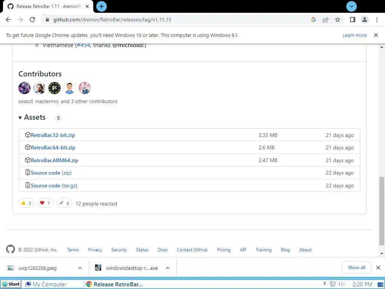The height and width of the screenshot is (289, 385).
Task: Open the network tray icon
Action: pos(333,284)
